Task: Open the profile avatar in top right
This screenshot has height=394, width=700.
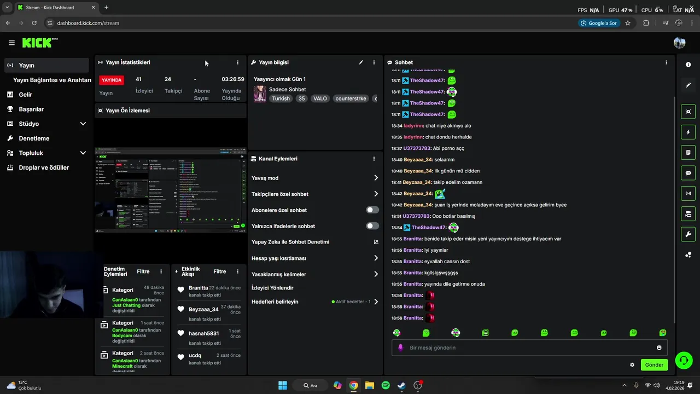Action: 680,43
